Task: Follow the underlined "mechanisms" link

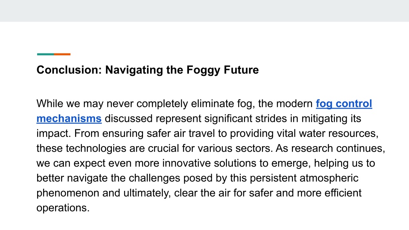Action: click(69, 119)
